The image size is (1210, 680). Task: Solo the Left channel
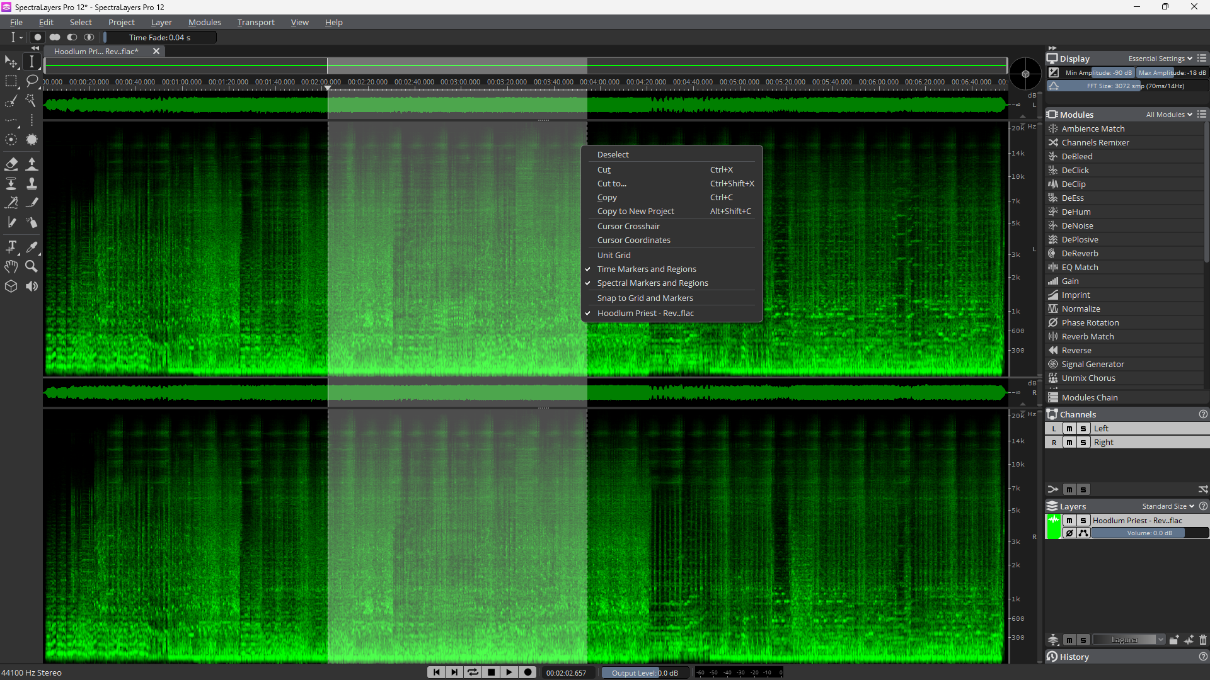(1083, 429)
